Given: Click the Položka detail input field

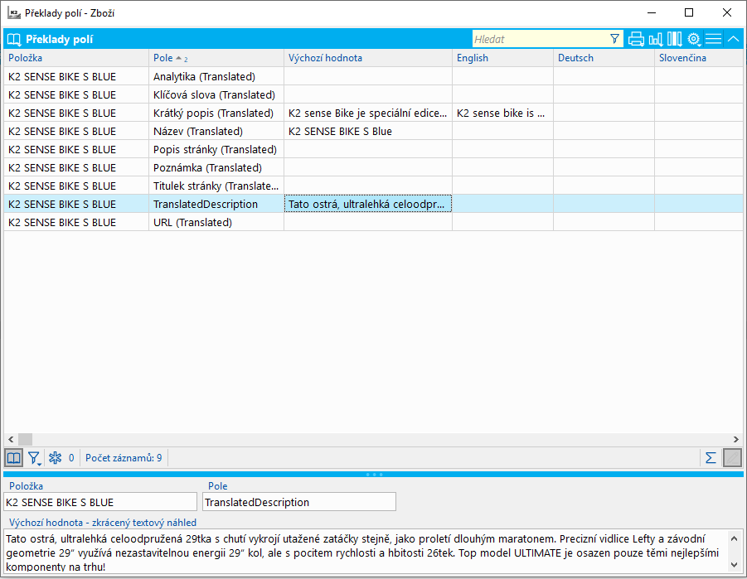Looking at the screenshot, I should coord(100,502).
